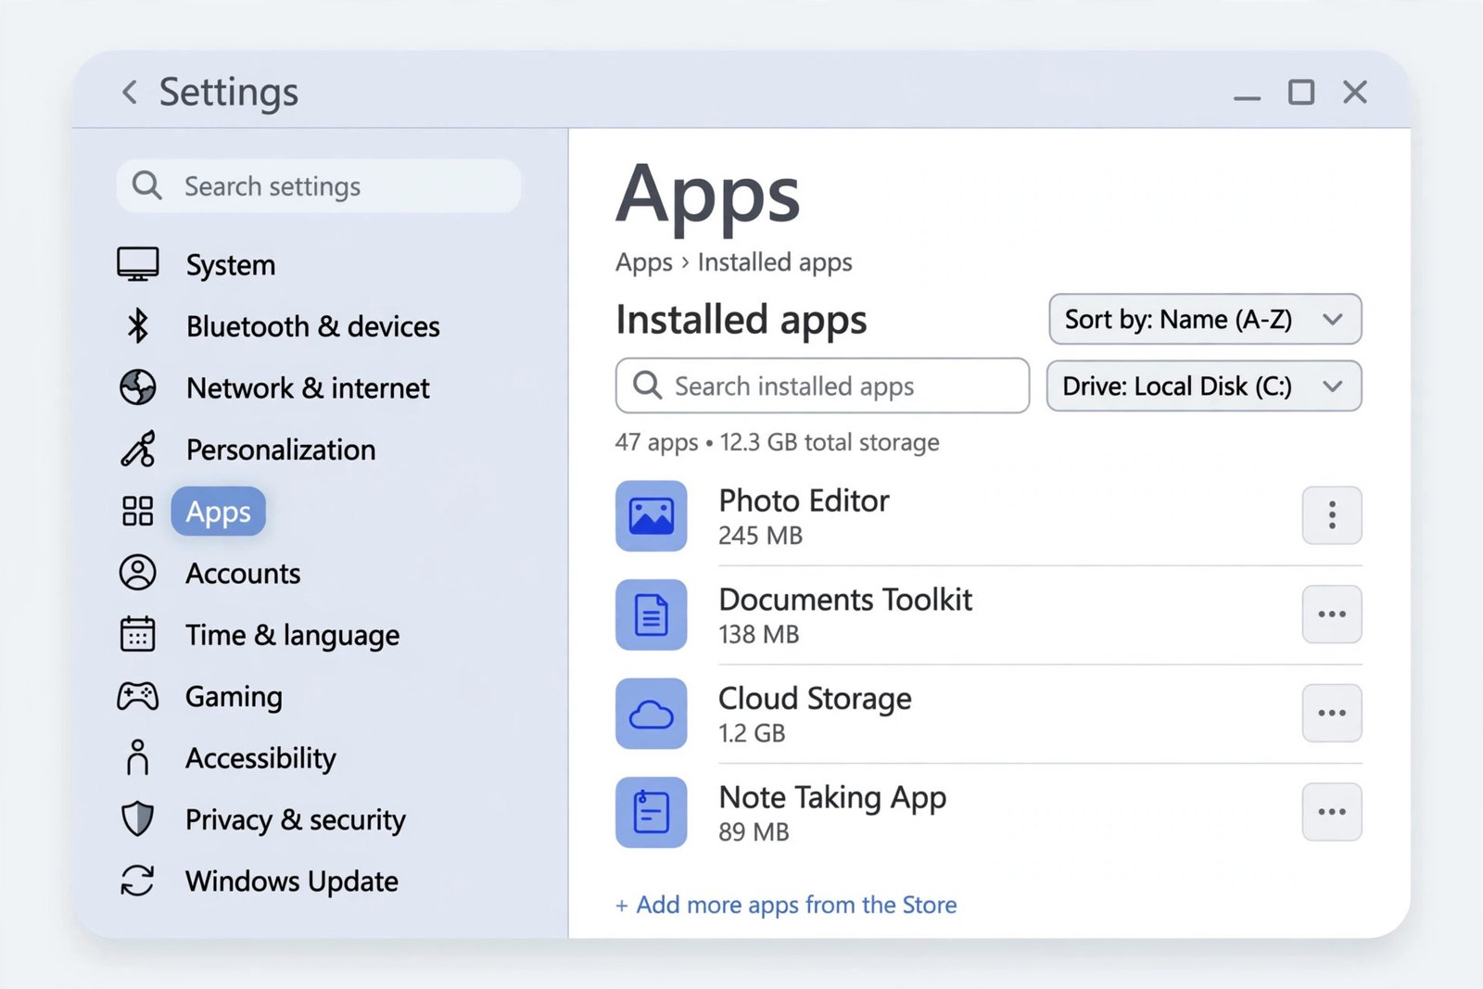Screen dimensions: 1483x989
Task: Click the 47 apps storage summary
Action: click(x=777, y=442)
